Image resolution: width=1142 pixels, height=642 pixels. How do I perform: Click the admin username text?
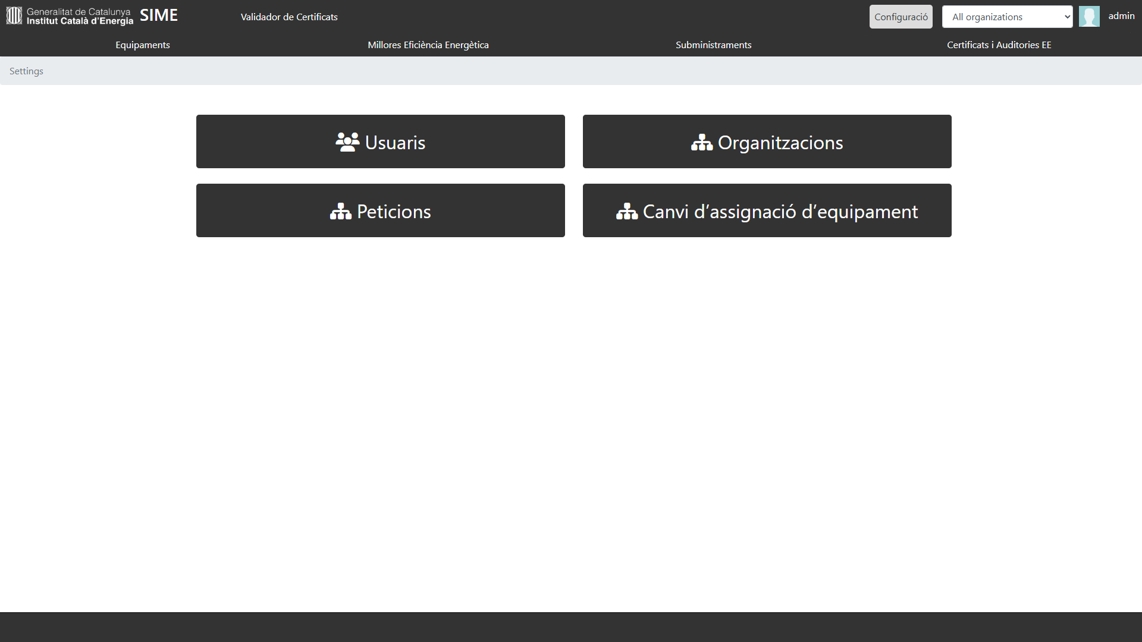pyautogui.click(x=1121, y=16)
